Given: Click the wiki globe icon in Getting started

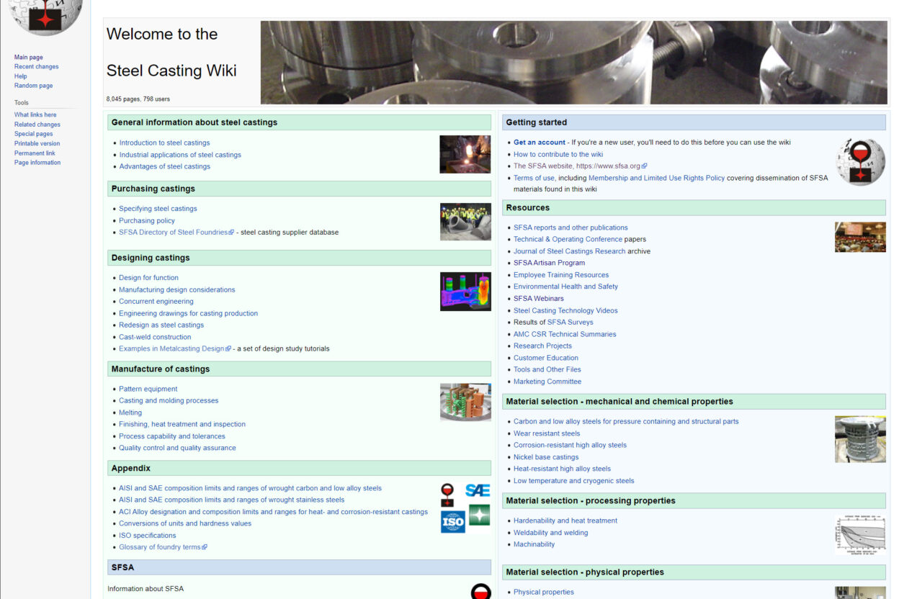Looking at the screenshot, I should click(x=860, y=161).
